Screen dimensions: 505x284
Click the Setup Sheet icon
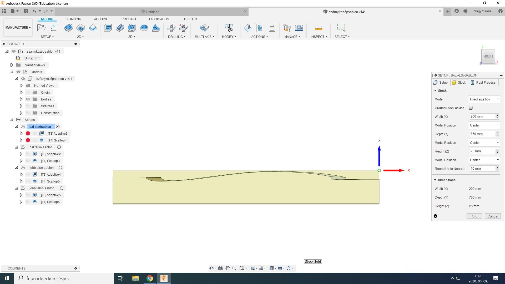pos(272,28)
